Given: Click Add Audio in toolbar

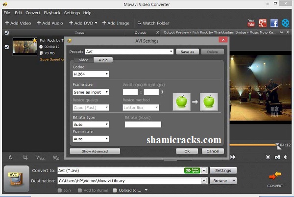Looking at the screenshot, I should [50, 23].
